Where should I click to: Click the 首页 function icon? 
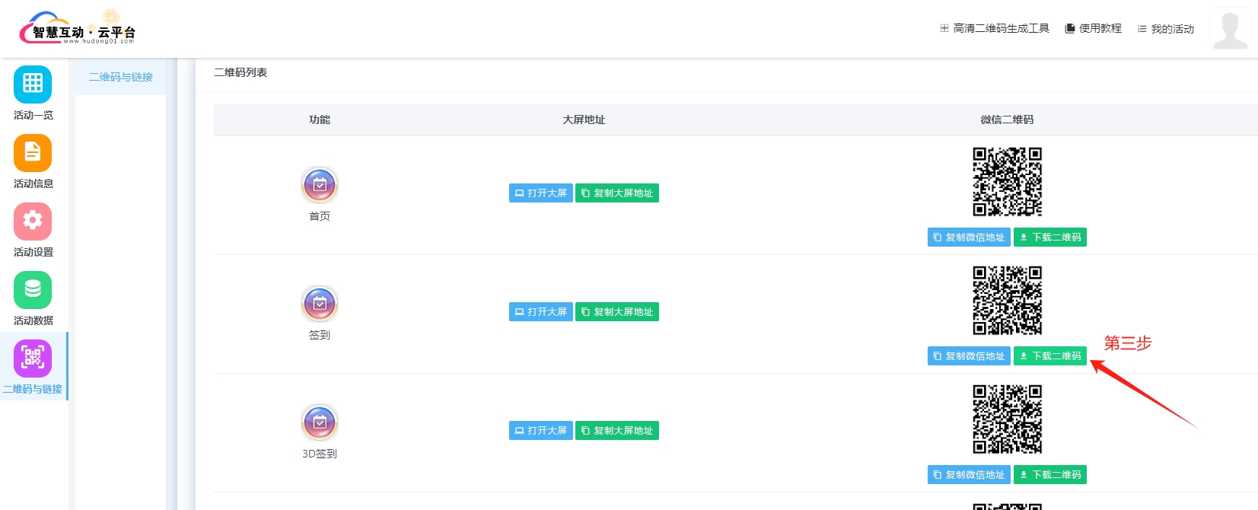click(320, 185)
